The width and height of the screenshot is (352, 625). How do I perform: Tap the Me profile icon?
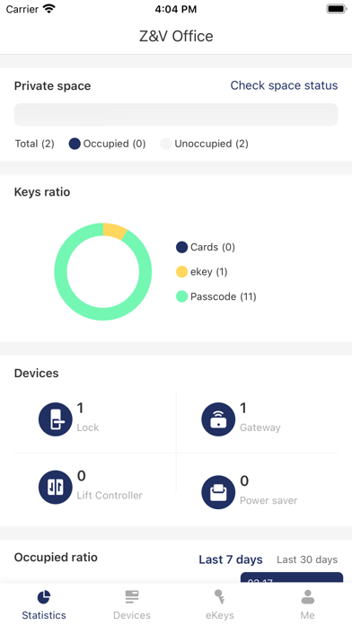307,597
